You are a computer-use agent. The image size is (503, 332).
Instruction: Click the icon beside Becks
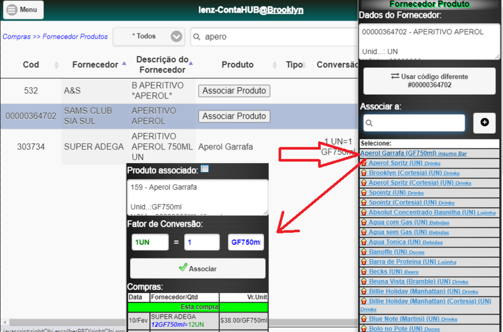364,272
